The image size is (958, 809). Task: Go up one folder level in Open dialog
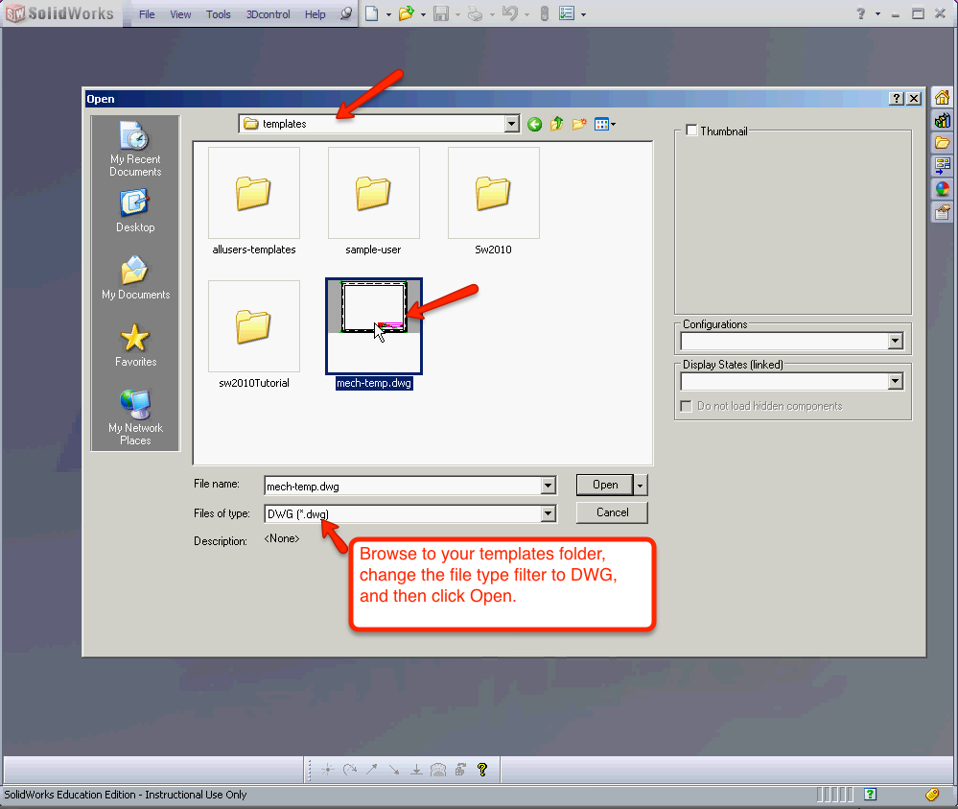click(556, 124)
